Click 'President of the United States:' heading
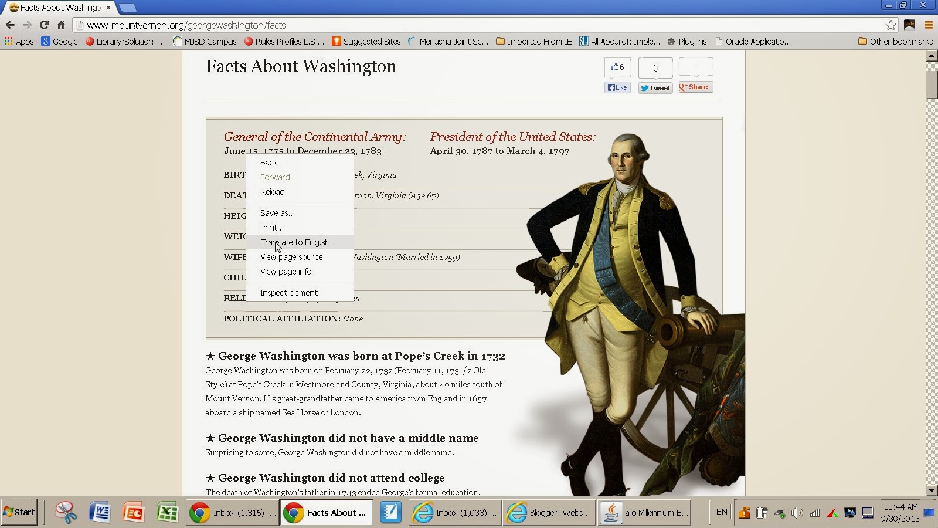 [x=512, y=137]
